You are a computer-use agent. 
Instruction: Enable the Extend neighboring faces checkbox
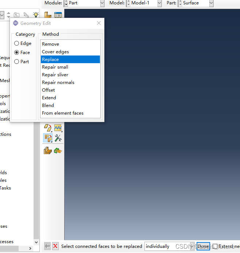tap(215, 246)
